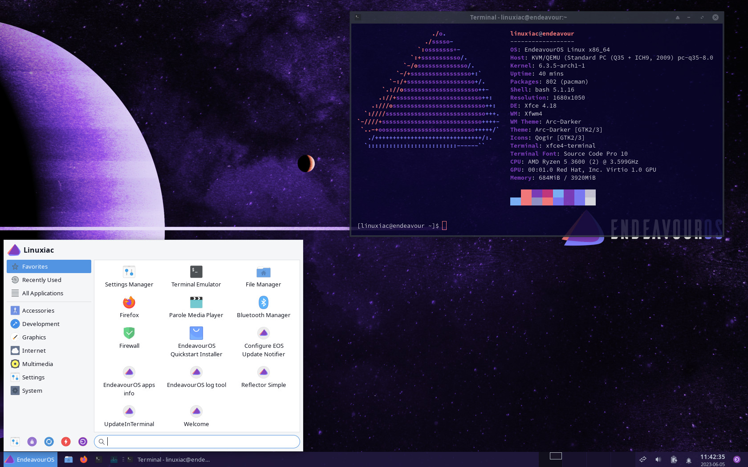The width and height of the screenshot is (748, 467).
Task: Launch the Firewall application
Action: pyautogui.click(x=129, y=338)
